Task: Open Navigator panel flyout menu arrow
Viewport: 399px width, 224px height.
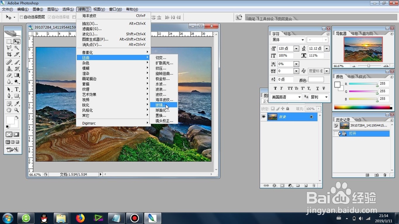Action: click(392, 33)
